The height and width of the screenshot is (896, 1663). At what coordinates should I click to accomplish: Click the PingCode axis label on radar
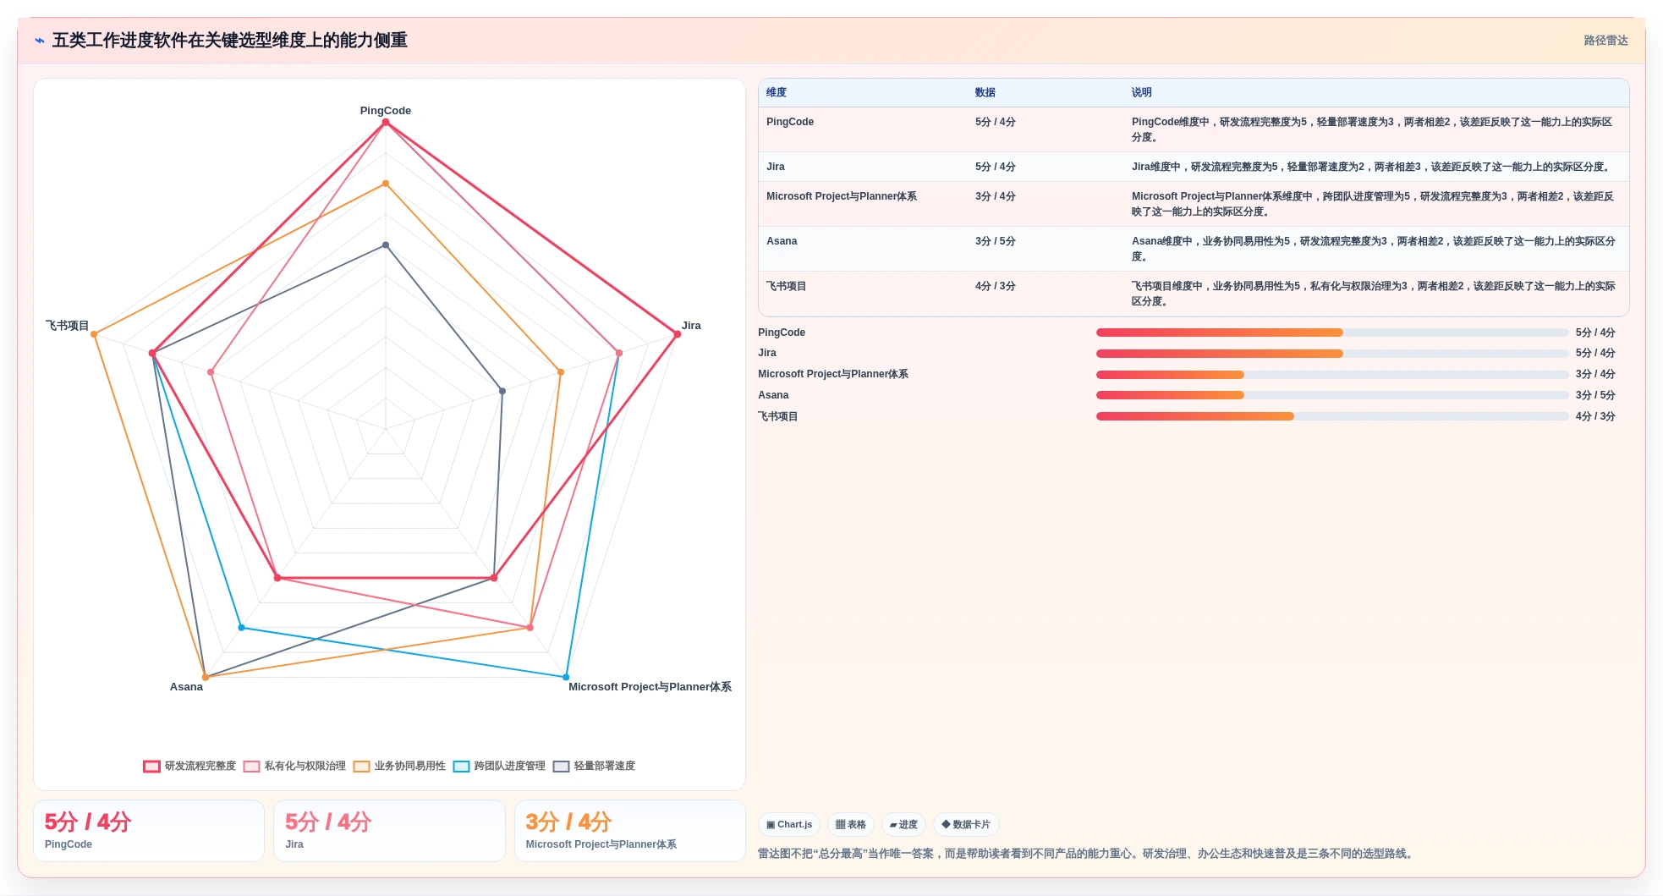(x=386, y=111)
